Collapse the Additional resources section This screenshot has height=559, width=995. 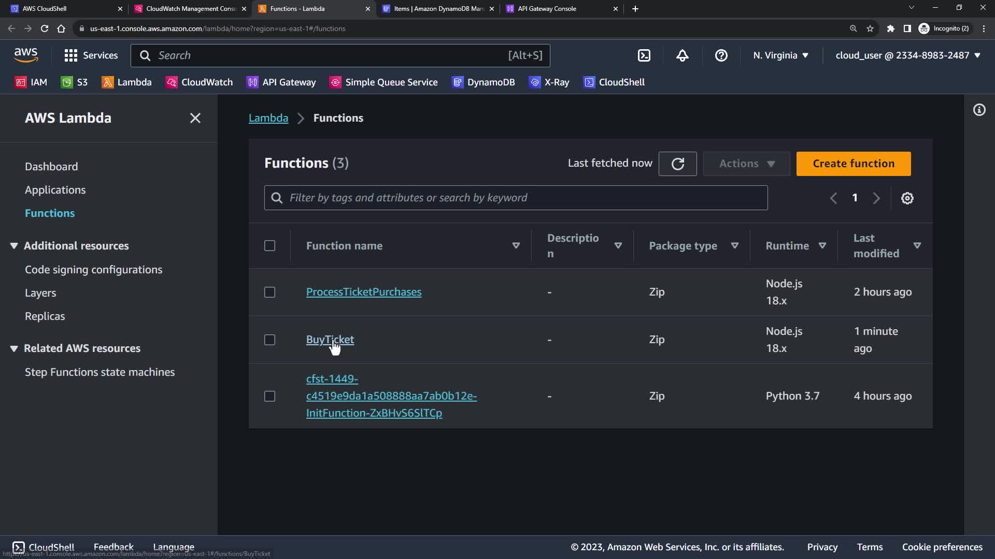point(14,246)
